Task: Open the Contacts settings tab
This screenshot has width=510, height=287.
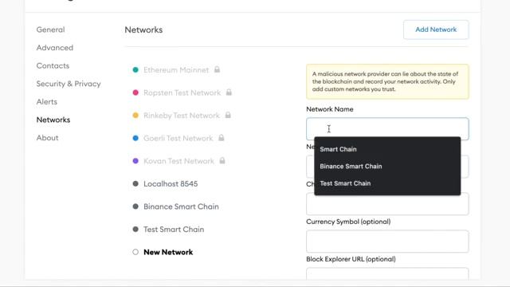Action: click(53, 65)
